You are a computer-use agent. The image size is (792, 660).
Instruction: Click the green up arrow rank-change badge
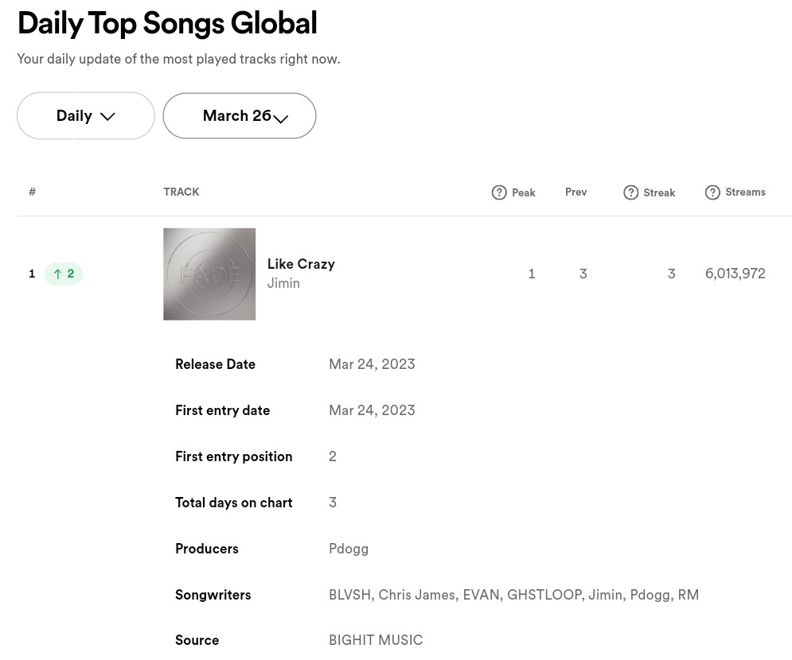tap(64, 274)
